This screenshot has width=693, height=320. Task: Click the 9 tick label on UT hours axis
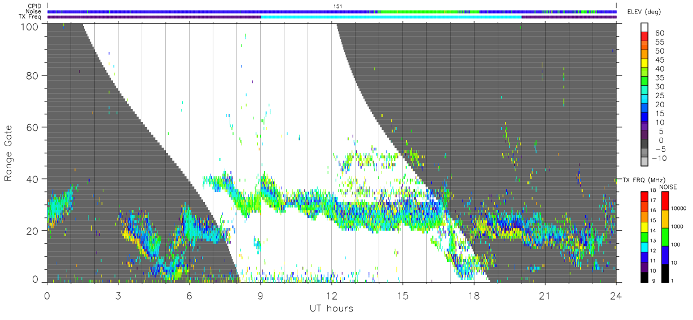coord(260,296)
